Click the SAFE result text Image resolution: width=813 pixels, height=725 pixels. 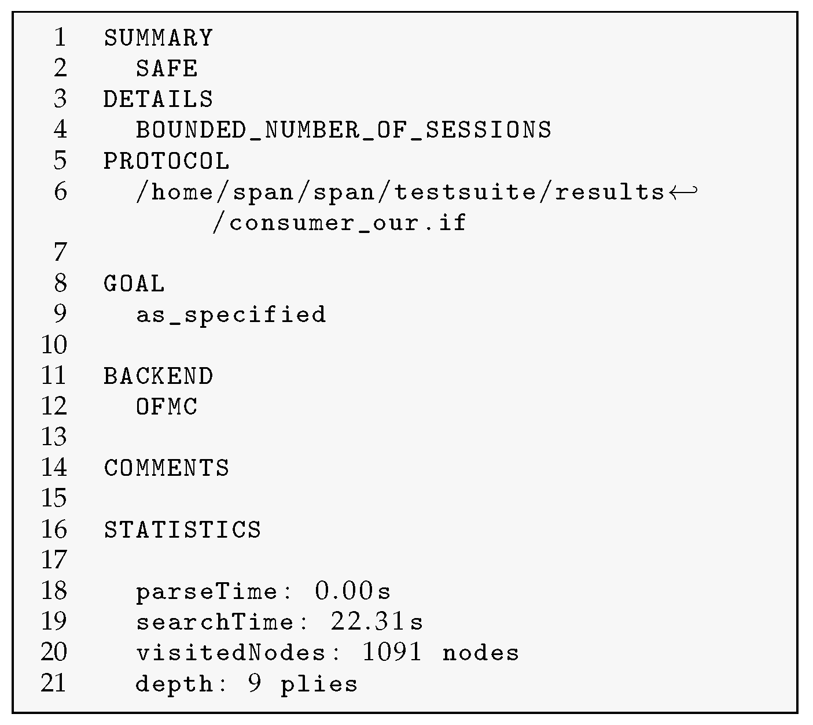[x=167, y=69]
